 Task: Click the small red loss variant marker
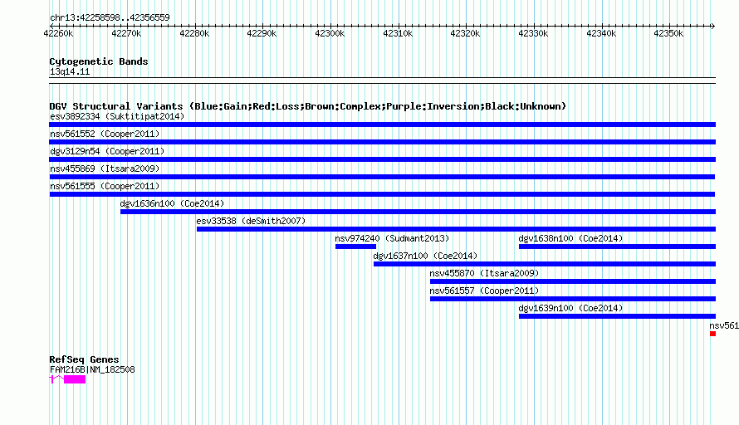coord(713,334)
